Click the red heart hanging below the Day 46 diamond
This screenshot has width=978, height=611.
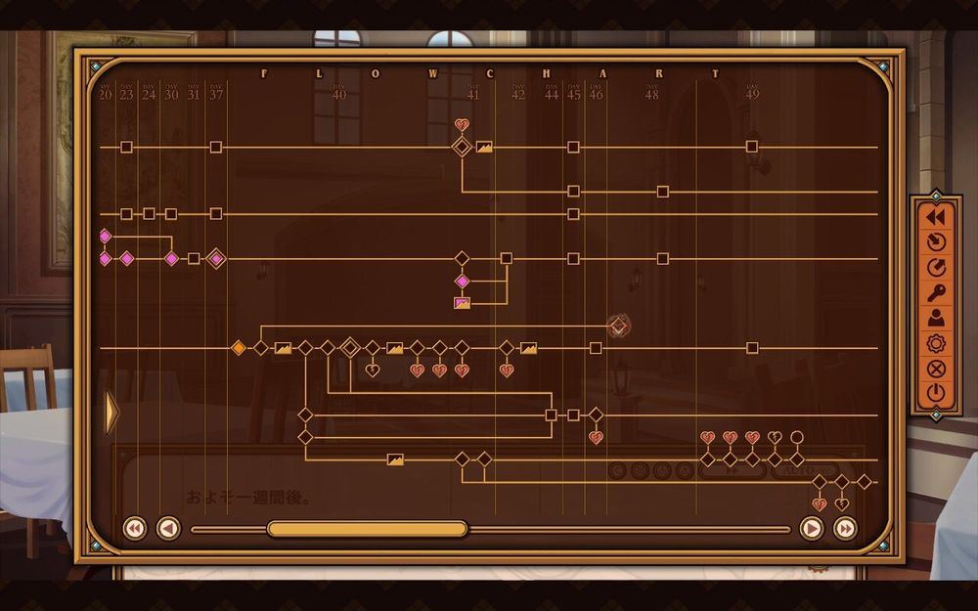[x=596, y=438]
